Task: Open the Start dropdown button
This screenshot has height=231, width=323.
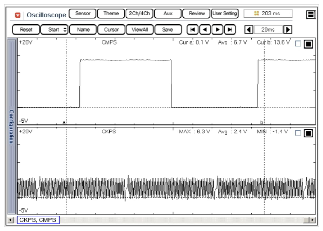Action: click(56, 29)
